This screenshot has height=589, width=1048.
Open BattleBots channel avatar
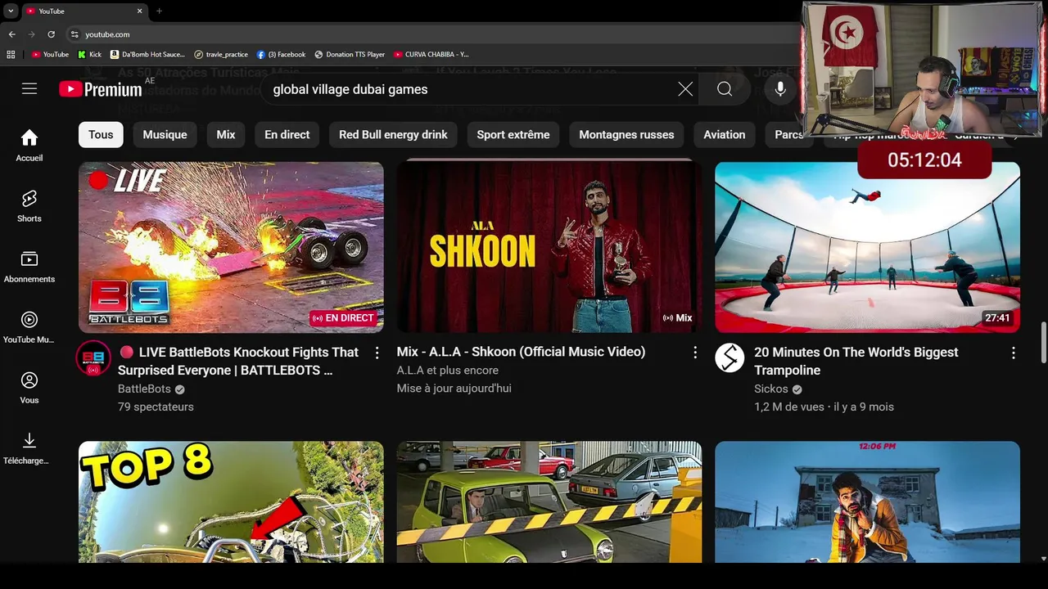(93, 358)
